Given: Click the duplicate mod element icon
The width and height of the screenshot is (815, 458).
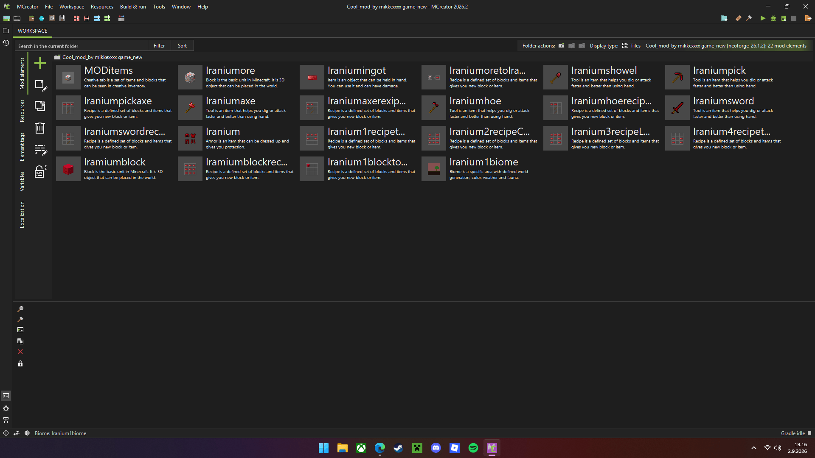Looking at the screenshot, I should coord(40,106).
